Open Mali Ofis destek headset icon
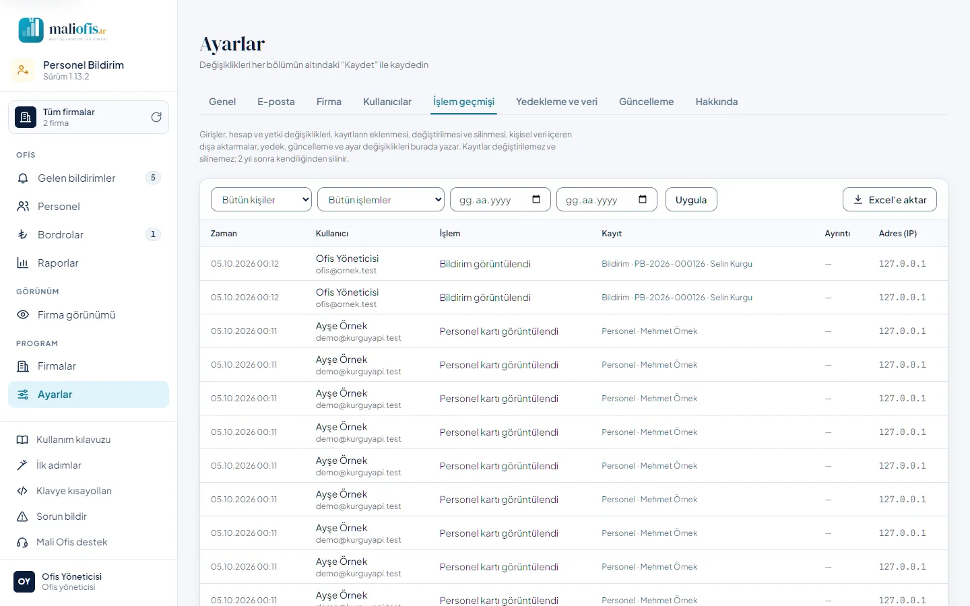970x606 pixels. tap(22, 542)
